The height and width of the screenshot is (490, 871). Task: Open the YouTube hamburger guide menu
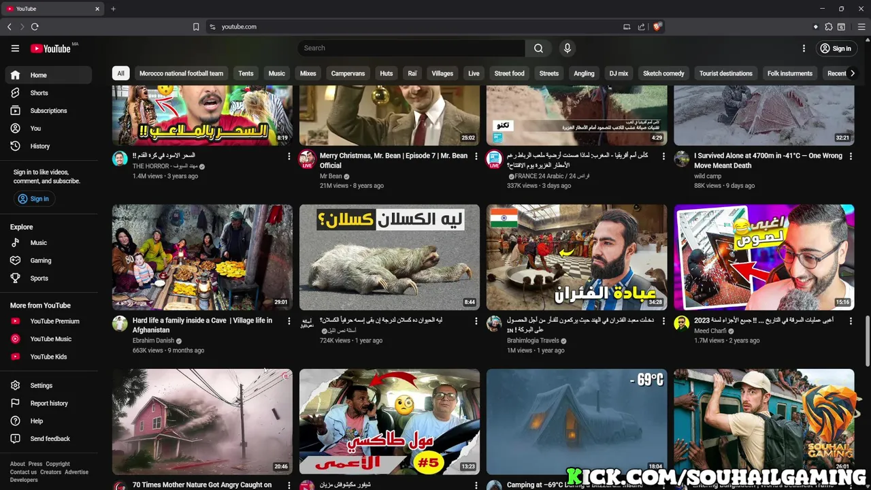pyautogui.click(x=15, y=48)
